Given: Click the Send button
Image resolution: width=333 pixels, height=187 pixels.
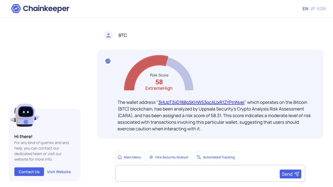Looking at the screenshot, I should pyautogui.click(x=291, y=174).
